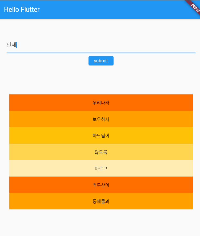Select the 만세 text input field
The height and width of the screenshot is (236, 200).
(x=53, y=45)
